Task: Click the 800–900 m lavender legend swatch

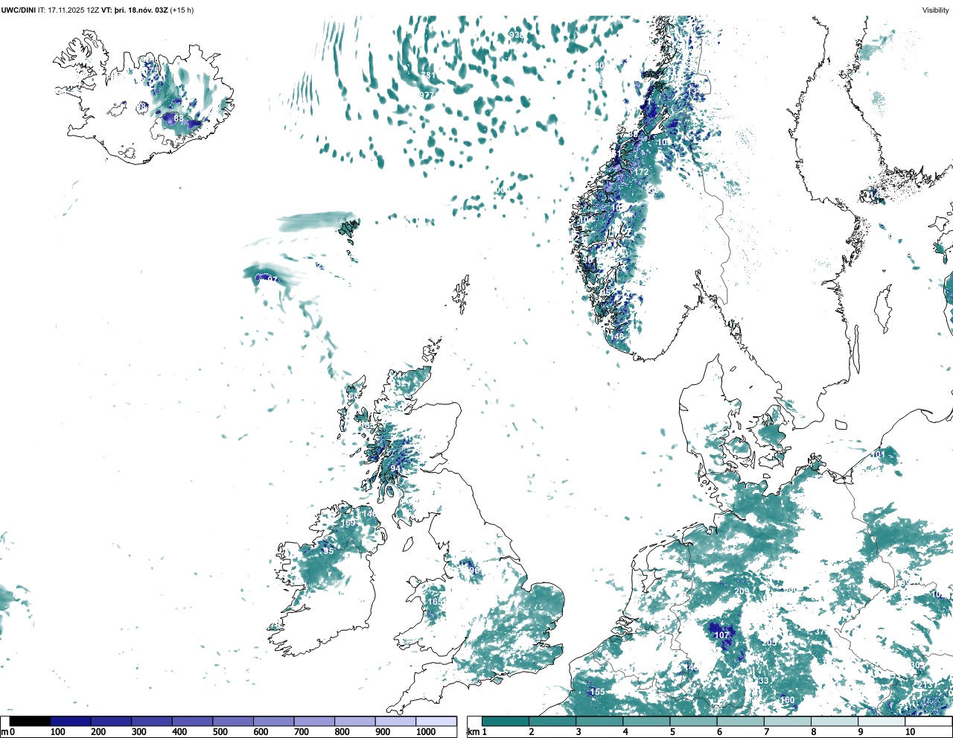Action: pos(355,721)
